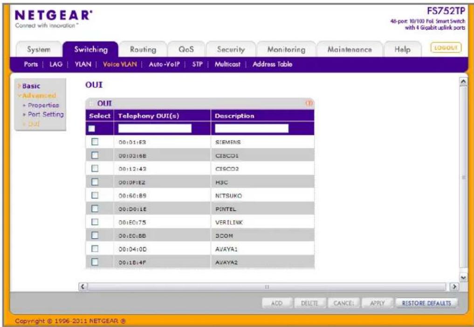474x327 pixels.
Task: Click the CANCEL button
Action: click(343, 303)
